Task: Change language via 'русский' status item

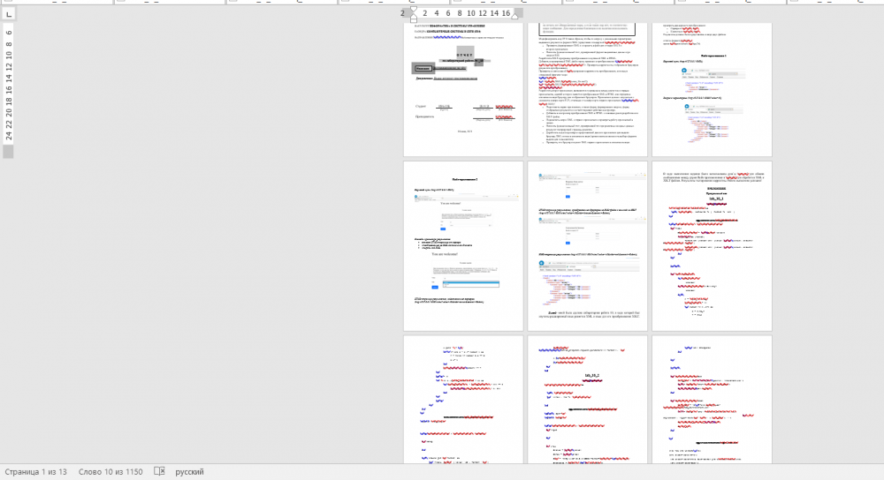Action: (x=189, y=471)
